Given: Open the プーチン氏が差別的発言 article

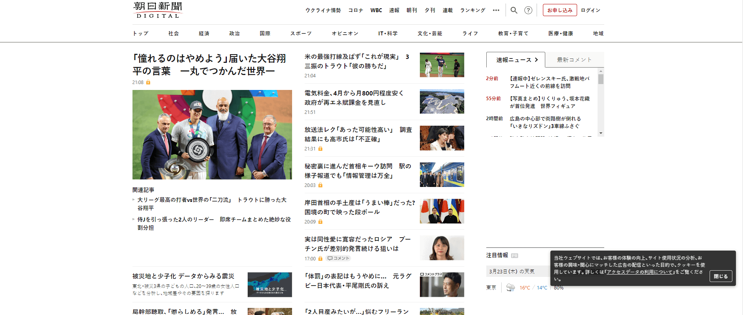Looking at the screenshot, I should click(x=358, y=244).
